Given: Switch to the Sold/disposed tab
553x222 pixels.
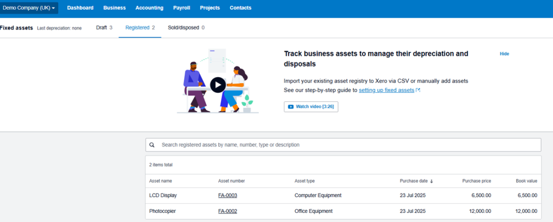Looking at the screenshot, I should [186, 27].
